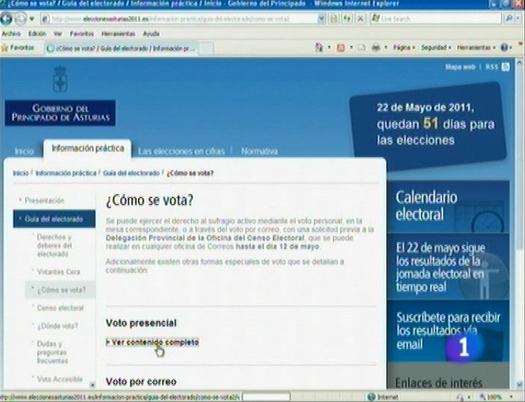Switch to the Las elecciones en cifras tab
The height and width of the screenshot is (402, 525).
tap(181, 151)
